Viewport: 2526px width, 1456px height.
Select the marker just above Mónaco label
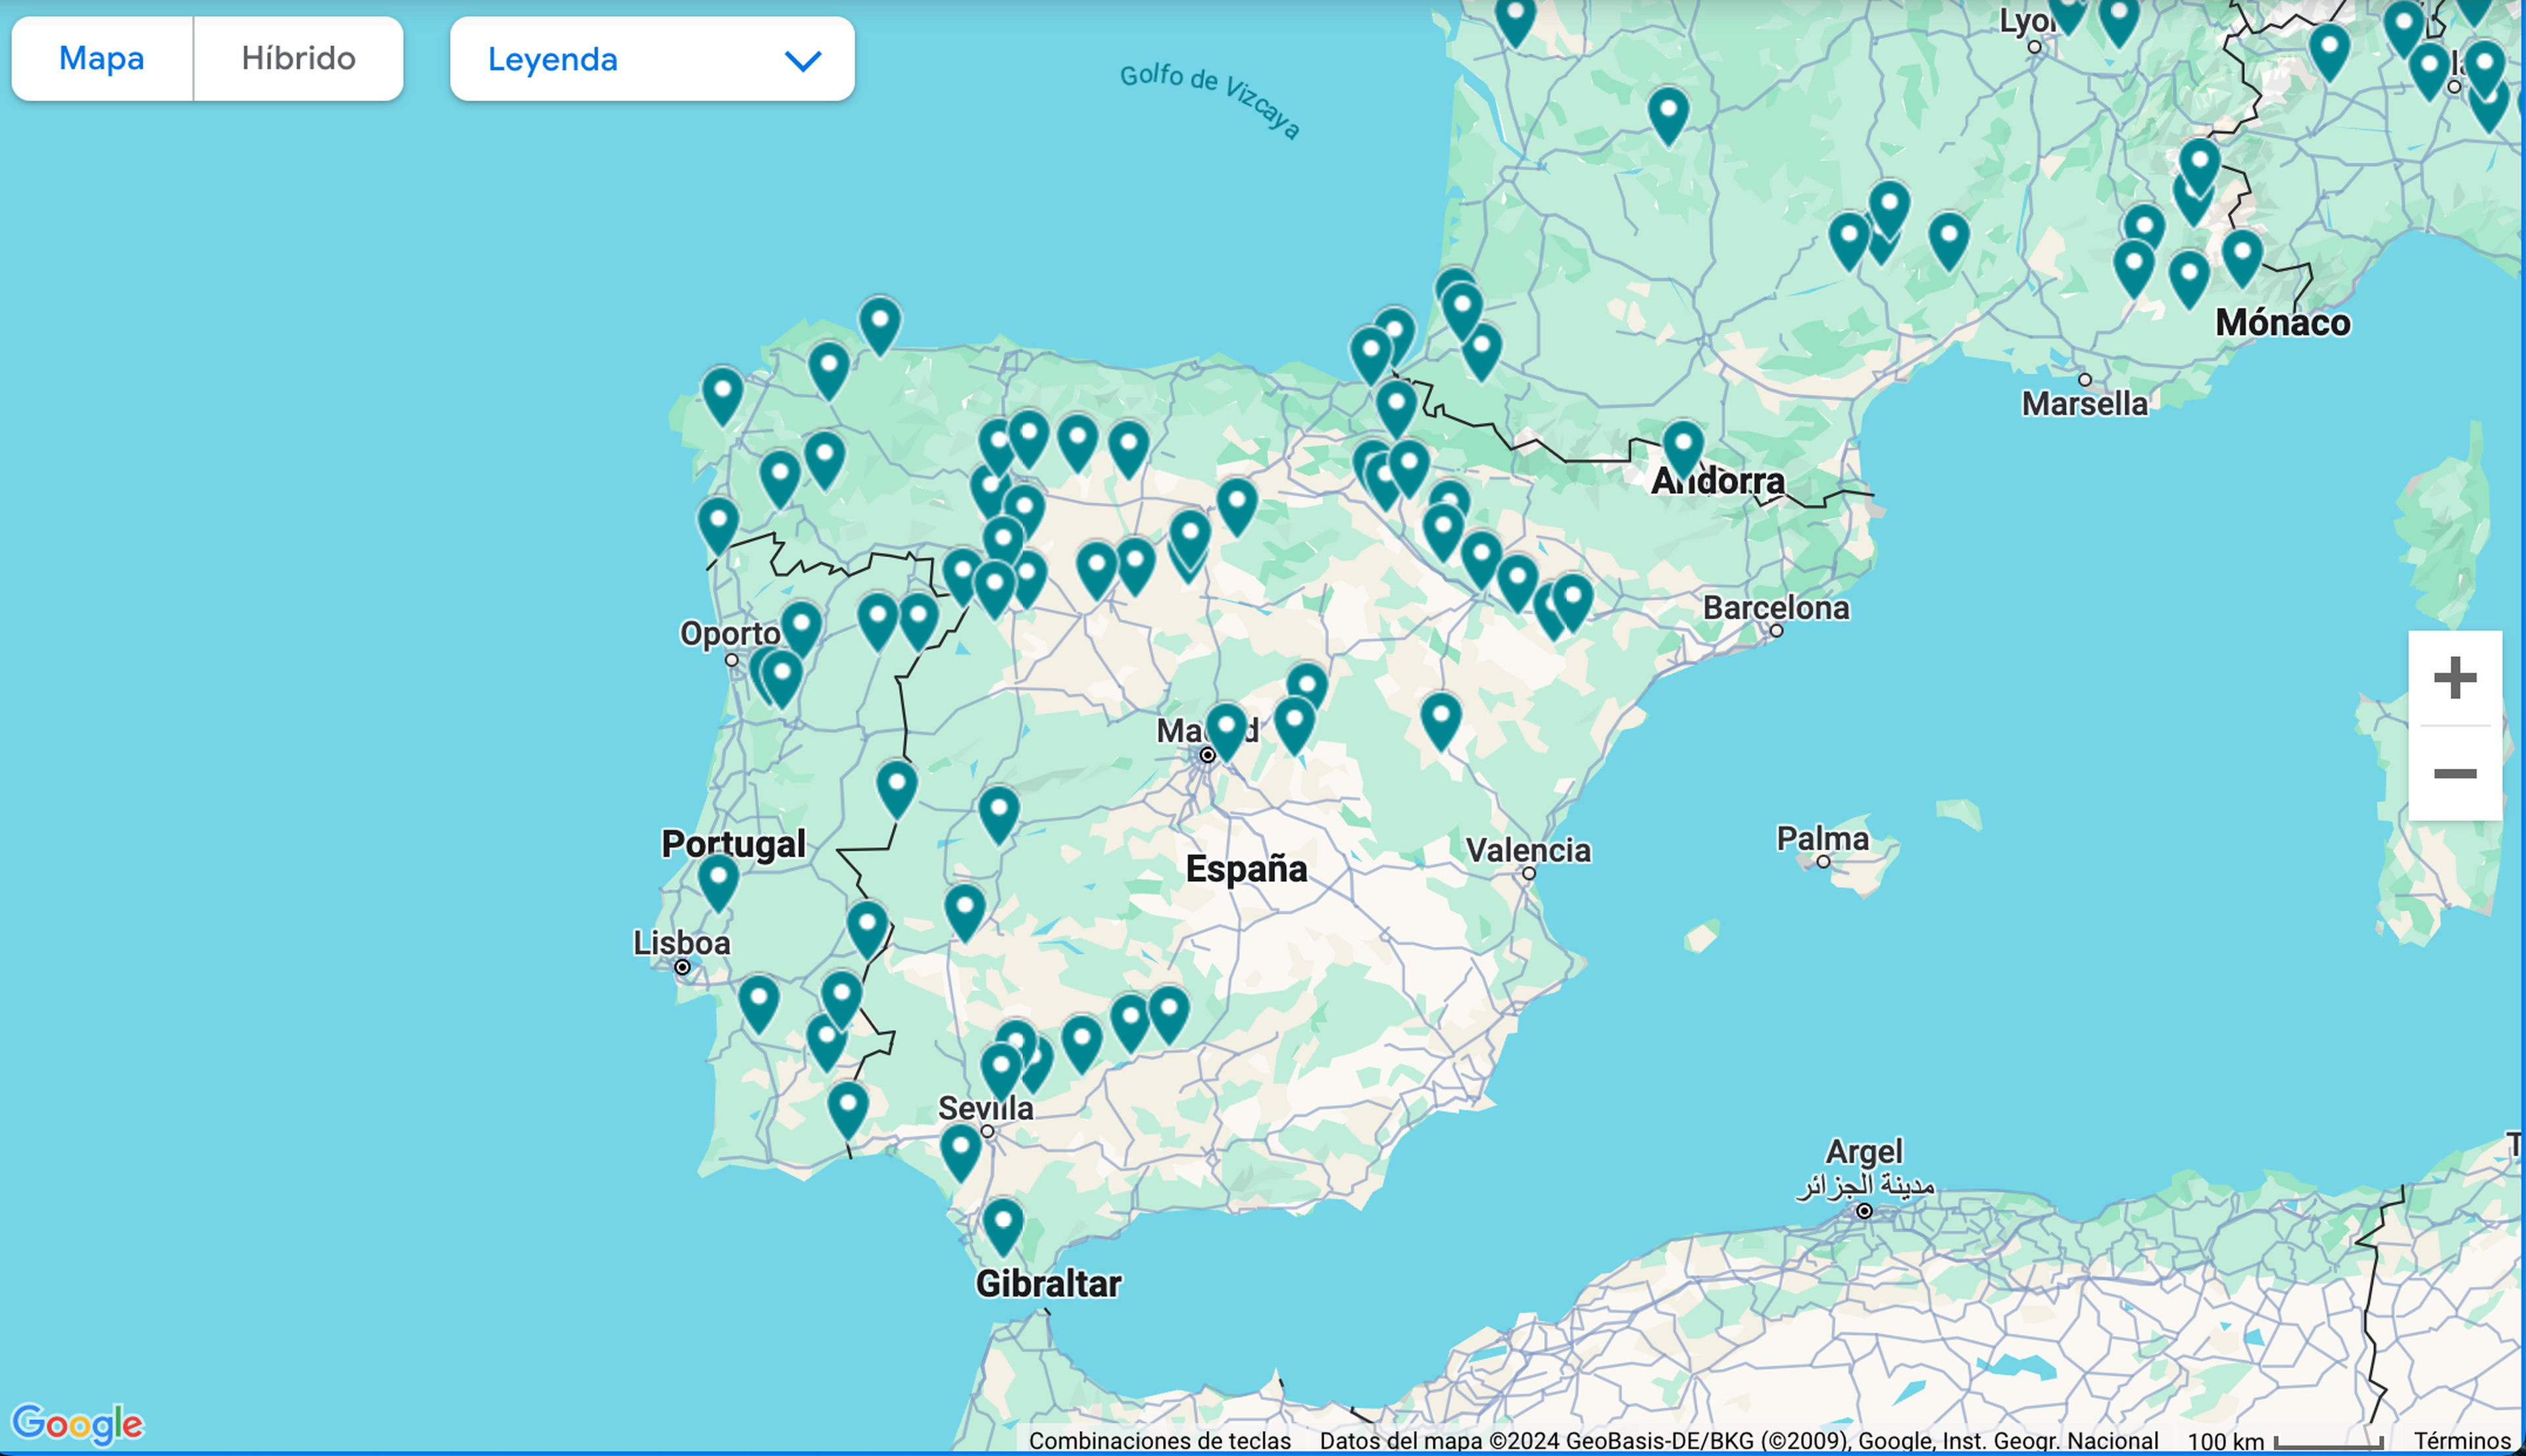2242,258
